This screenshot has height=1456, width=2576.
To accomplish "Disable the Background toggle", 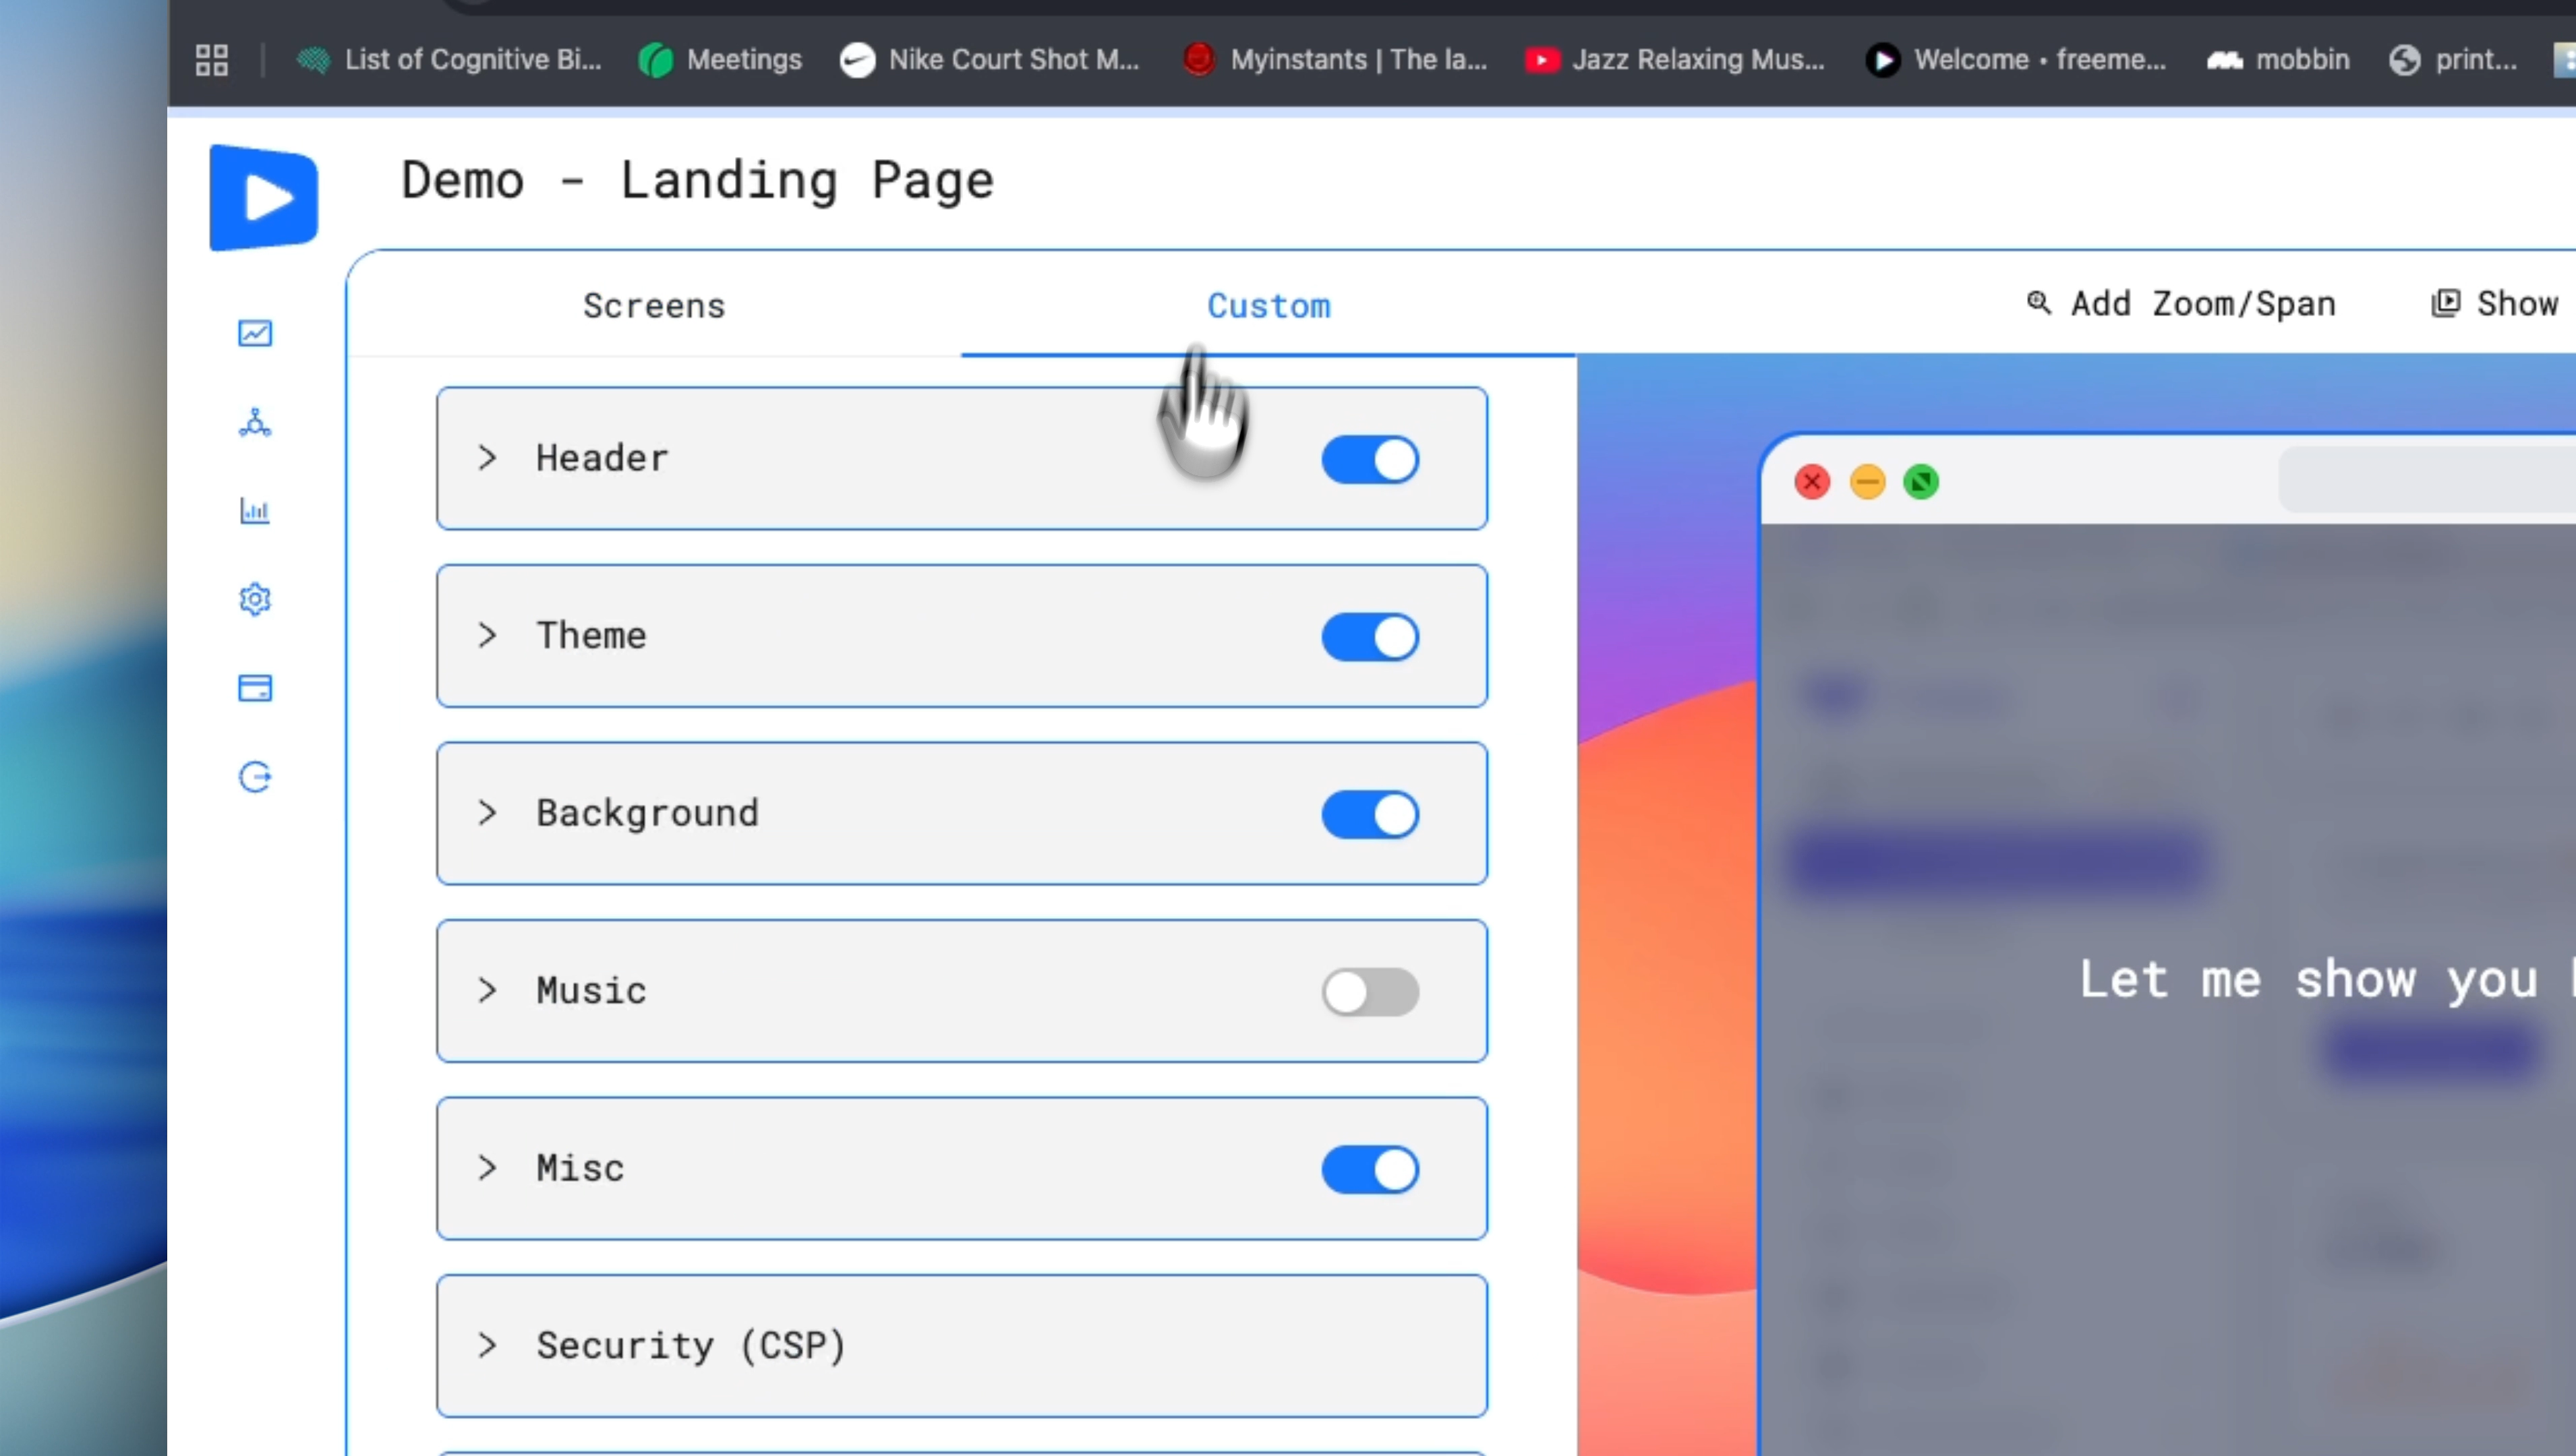I will coord(1370,814).
